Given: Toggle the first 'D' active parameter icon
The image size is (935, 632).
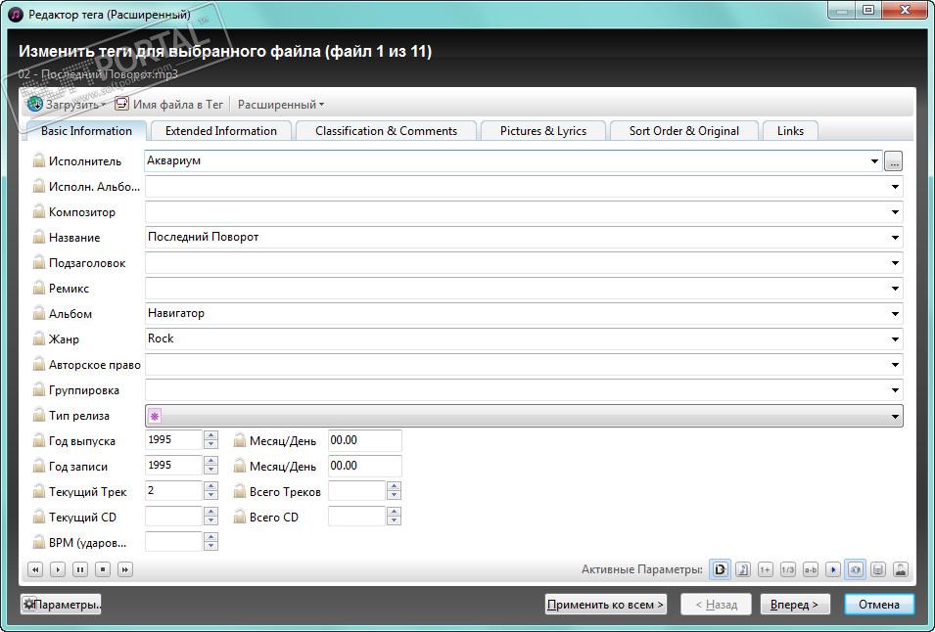Looking at the screenshot, I should tap(721, 569).
